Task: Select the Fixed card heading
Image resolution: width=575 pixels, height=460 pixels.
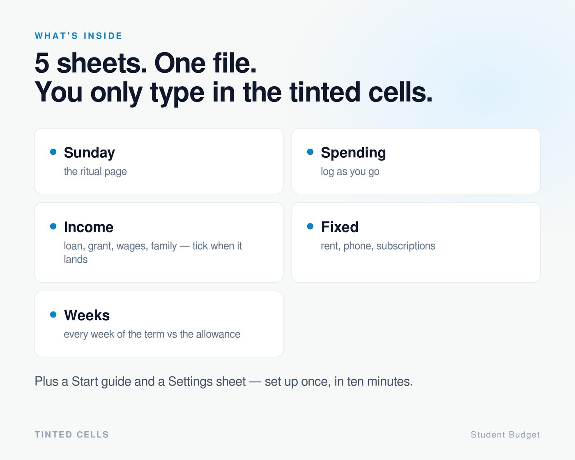Action: coord(340,227)
